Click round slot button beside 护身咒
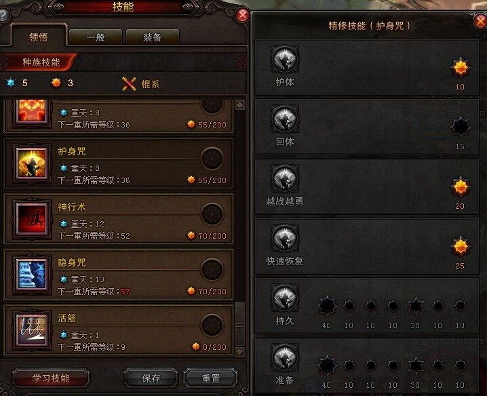The image size is (487, 396). tap(212, 159)
